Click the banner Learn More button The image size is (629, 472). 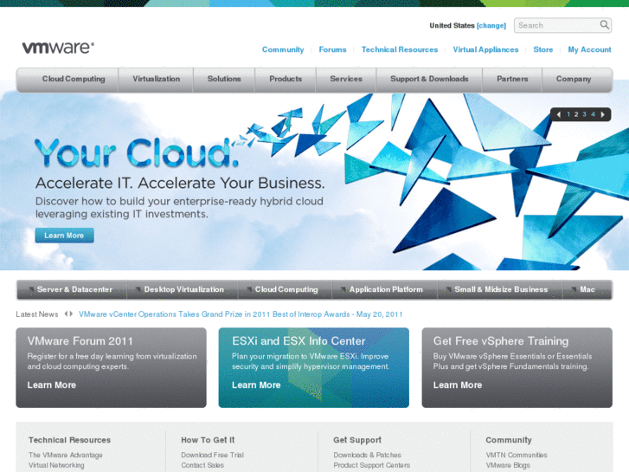pyautogui.click(x=64, y=236)
